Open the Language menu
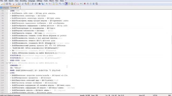 point(32,1)
